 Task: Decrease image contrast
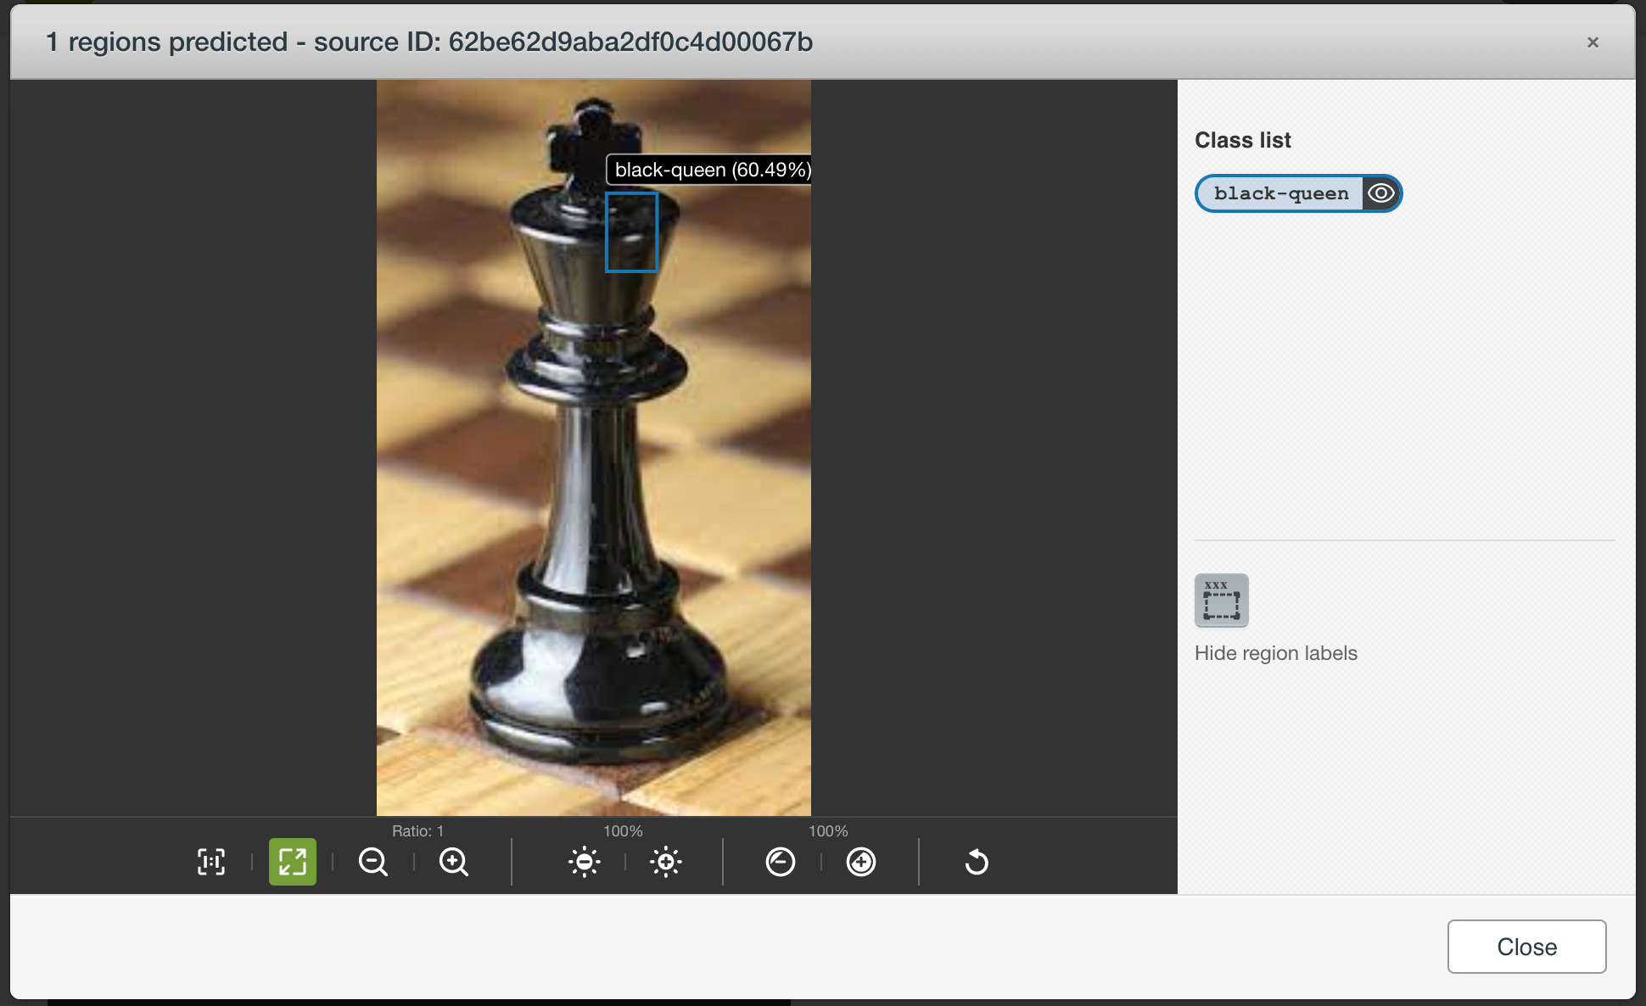pos(780,862)
